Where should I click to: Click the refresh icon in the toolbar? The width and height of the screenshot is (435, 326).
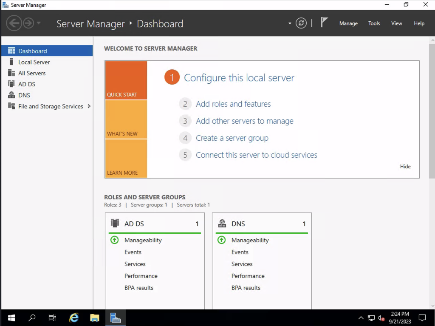[301, 23]
